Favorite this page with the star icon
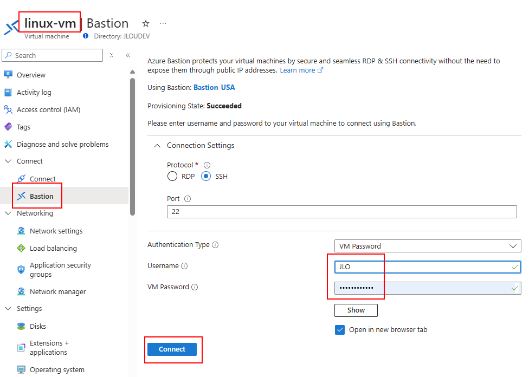This screenshot has width=529, height=377. [146, 24]
